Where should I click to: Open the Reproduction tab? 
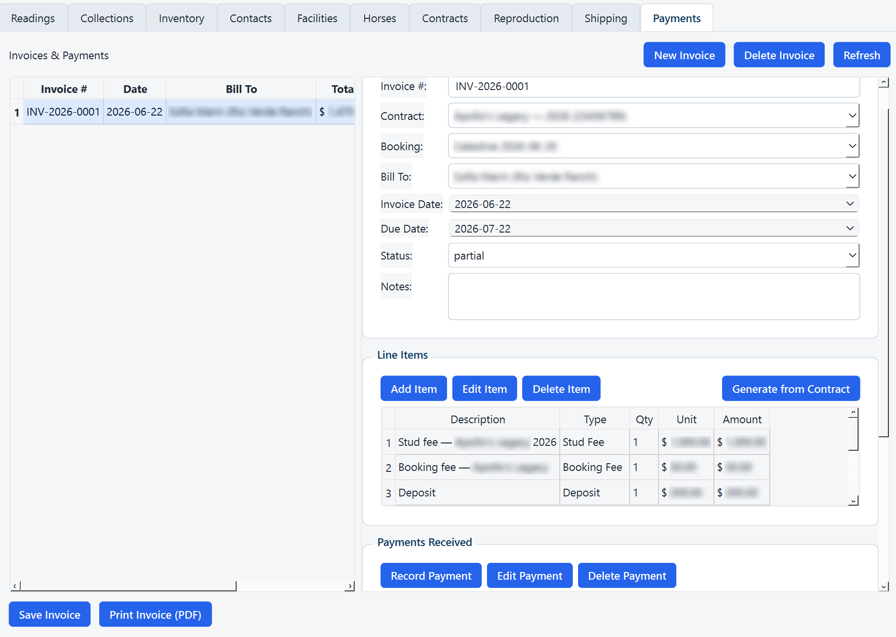pos(527,18)
